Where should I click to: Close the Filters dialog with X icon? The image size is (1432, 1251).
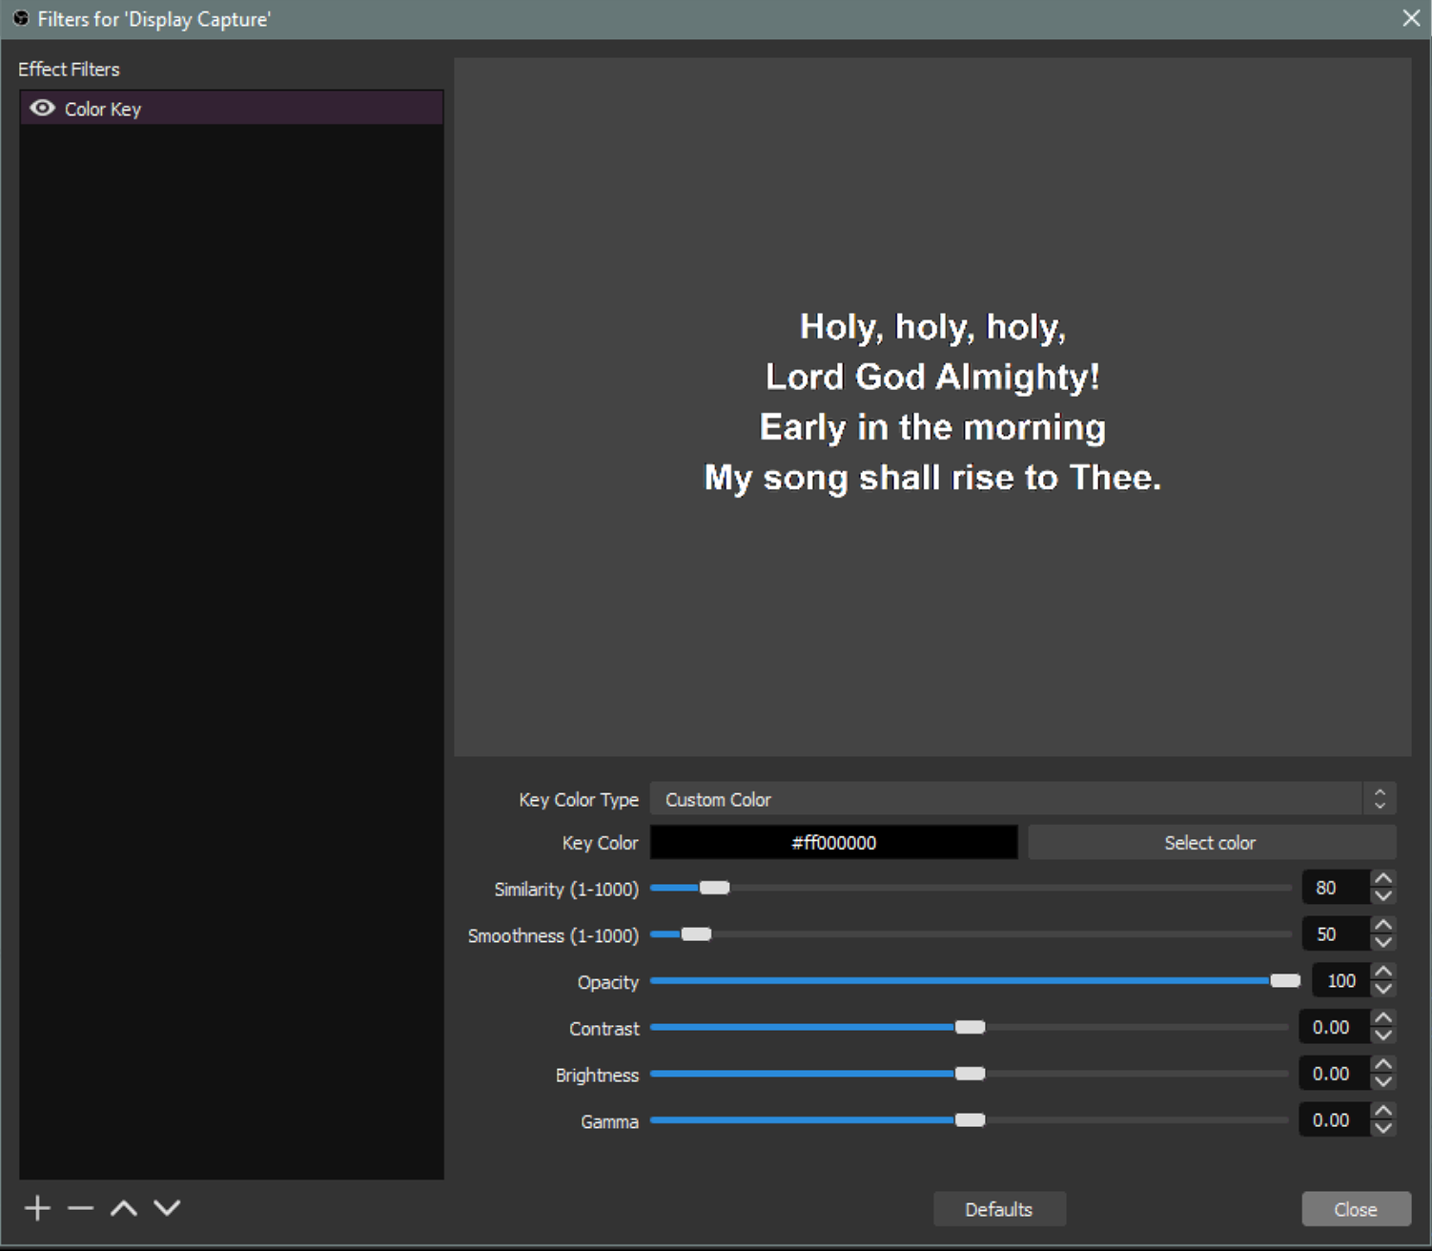point(1411,18)
